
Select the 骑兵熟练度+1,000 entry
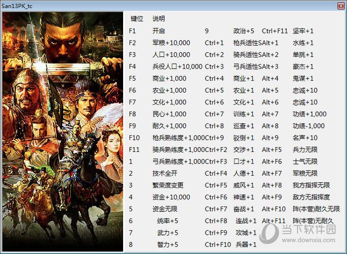click(179, 150)
